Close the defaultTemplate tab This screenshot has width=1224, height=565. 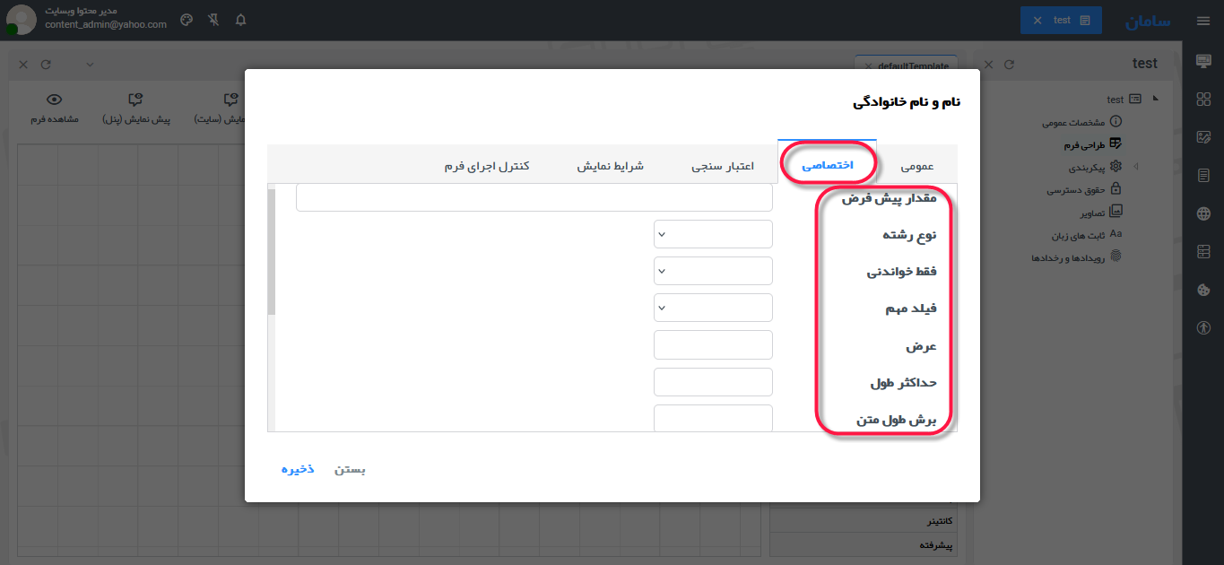point(868,66)
